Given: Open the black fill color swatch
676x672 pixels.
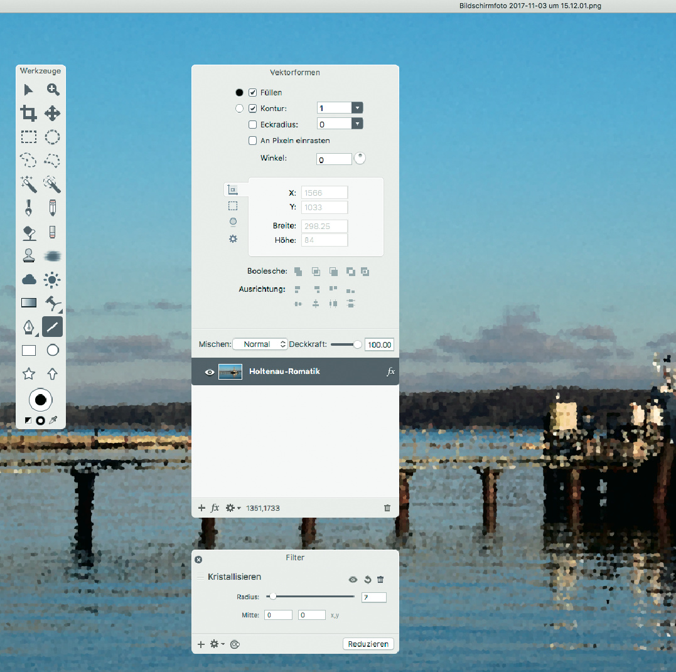Looking at the screenshot, I should click(239, 93).
